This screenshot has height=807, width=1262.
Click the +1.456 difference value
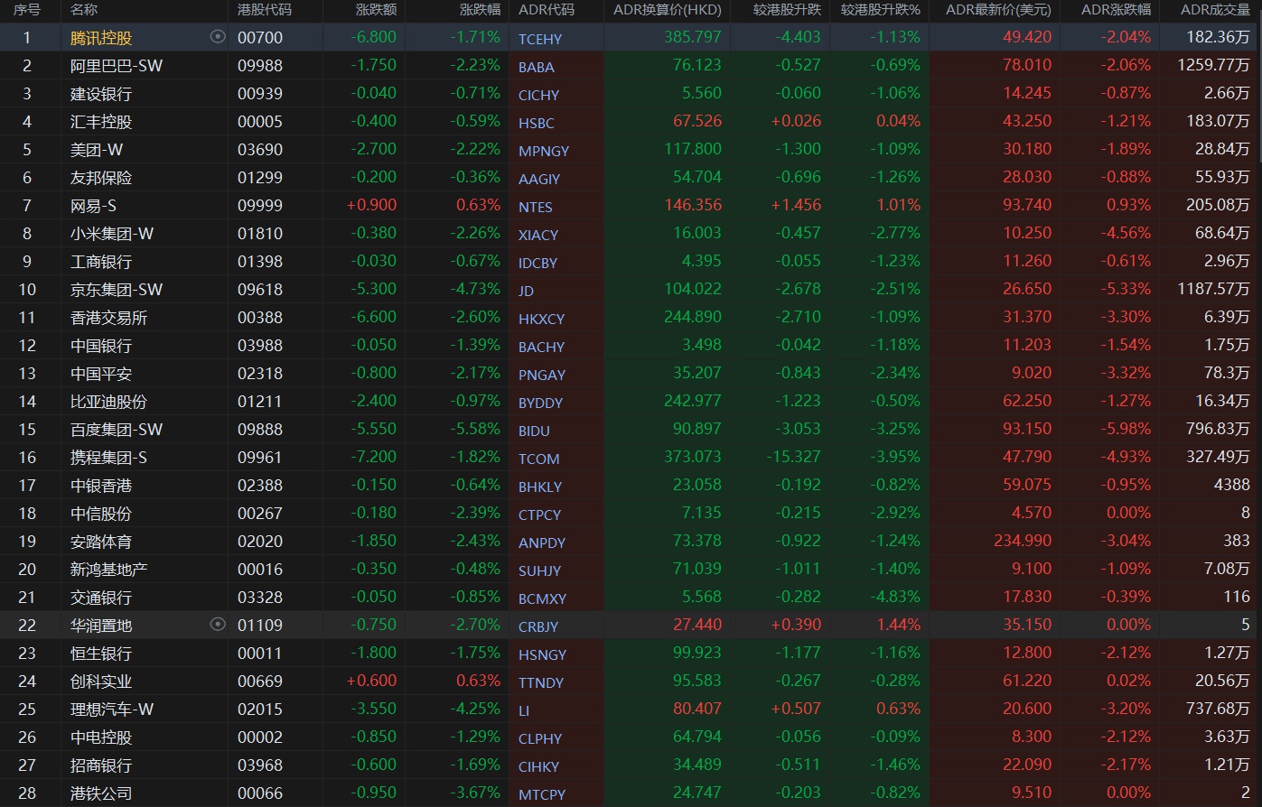click(x=796, y=206)
